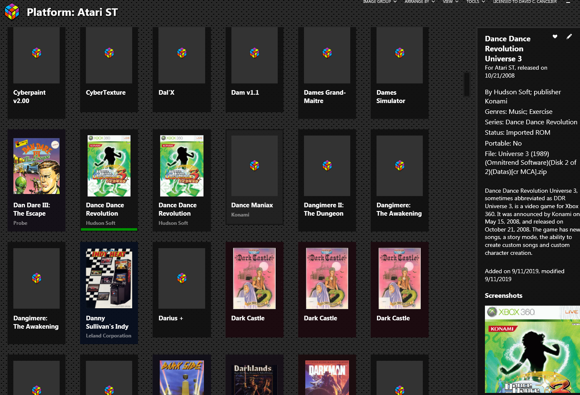
Task: Select the Dance Dance Revolution card with the green bar
Action: (x=109, y=180)
